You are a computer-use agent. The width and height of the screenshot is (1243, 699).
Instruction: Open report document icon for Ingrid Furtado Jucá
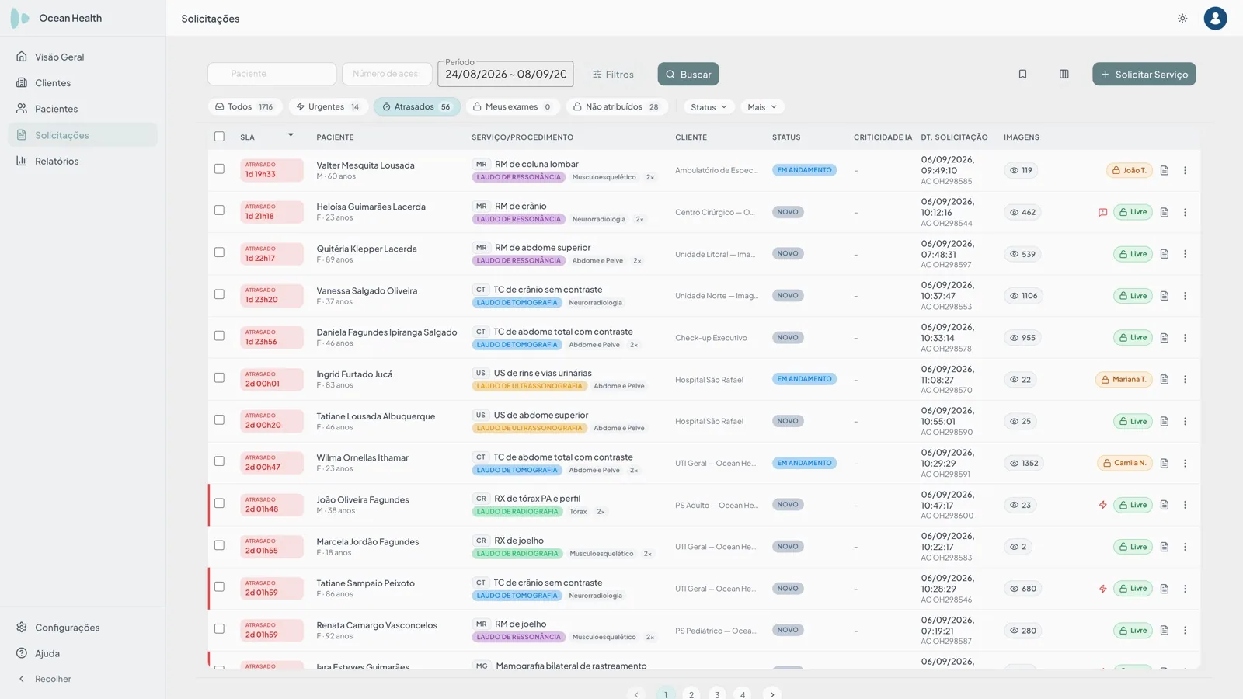(x=1164, y=379)
